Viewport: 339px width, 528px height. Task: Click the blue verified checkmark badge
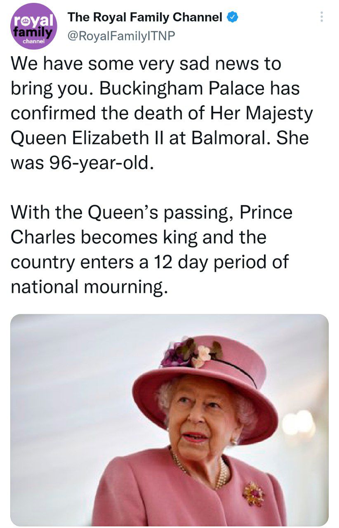(232, 17)
